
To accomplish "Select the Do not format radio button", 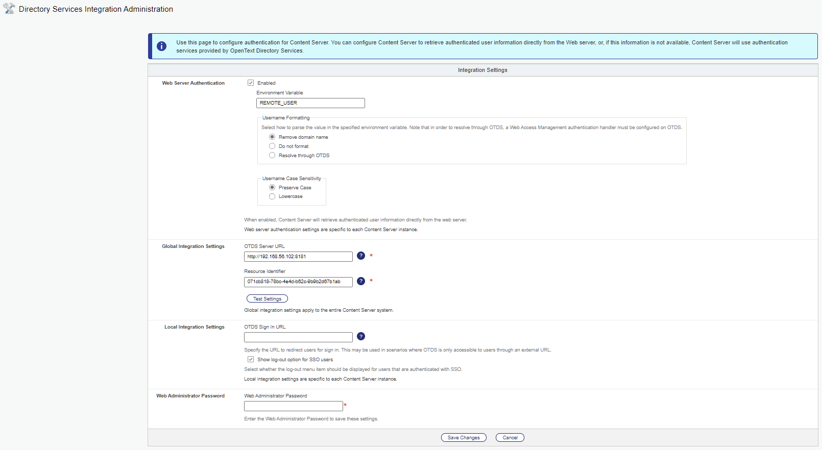I will click(272, 146).
